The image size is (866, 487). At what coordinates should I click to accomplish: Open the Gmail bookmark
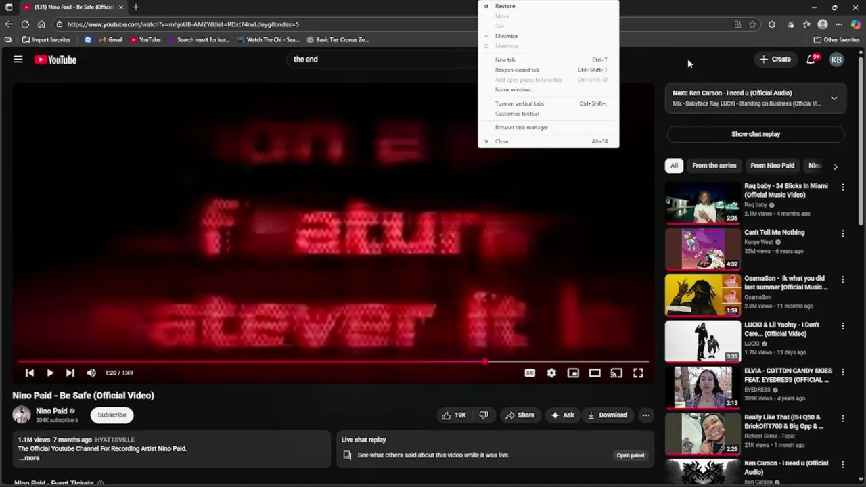(110, 39)
